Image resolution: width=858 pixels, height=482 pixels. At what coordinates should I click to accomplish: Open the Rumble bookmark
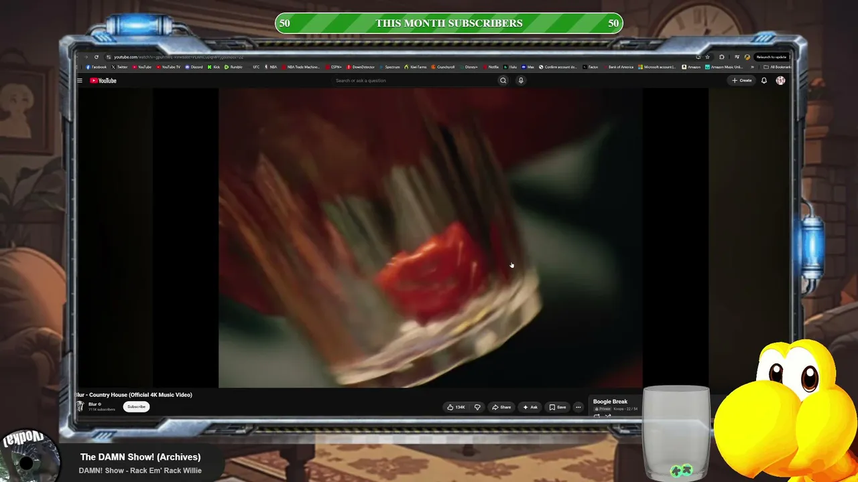tap(233, 67)
